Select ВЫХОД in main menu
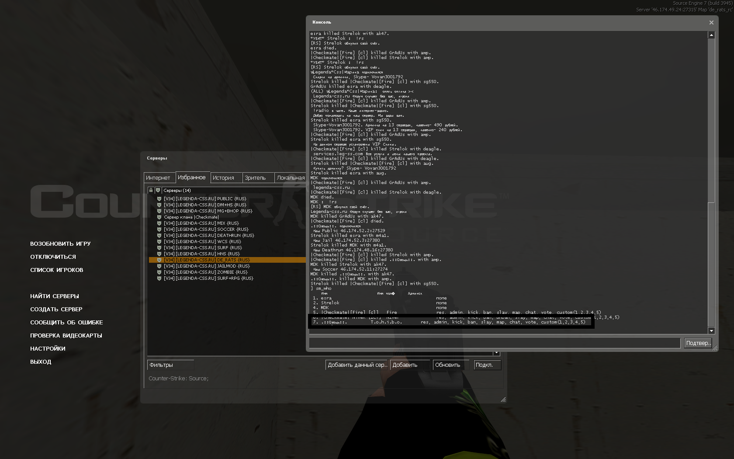The height and width of the screenshot is (459, 734). pos(41,362)
